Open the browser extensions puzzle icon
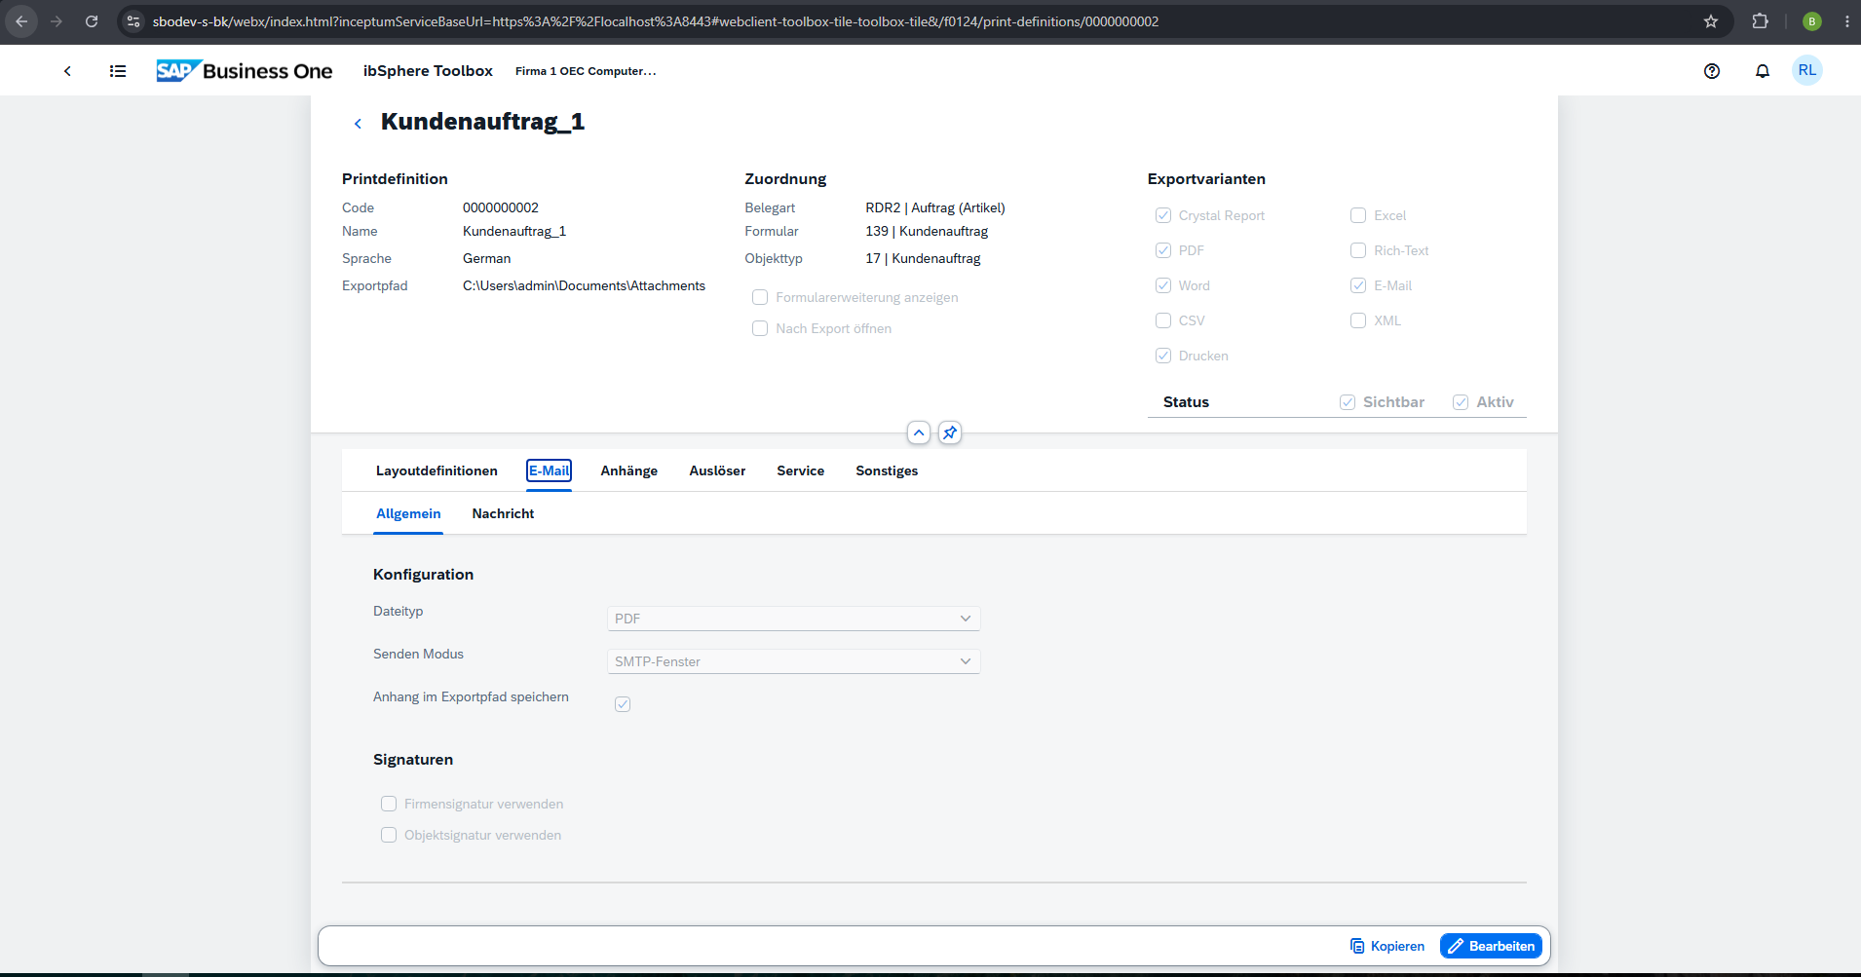1861x977 pixels. (1760, 21)
